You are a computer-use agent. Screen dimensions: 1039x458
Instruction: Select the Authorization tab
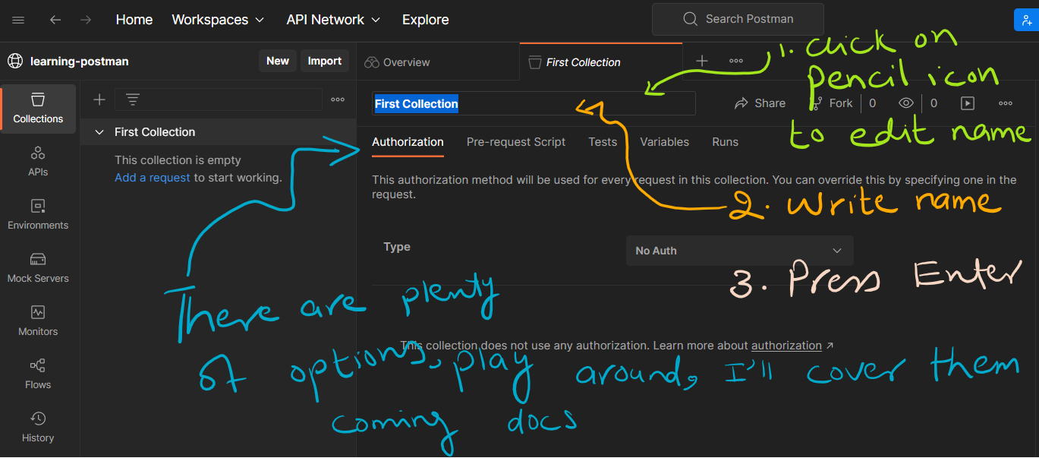[408, 142]
